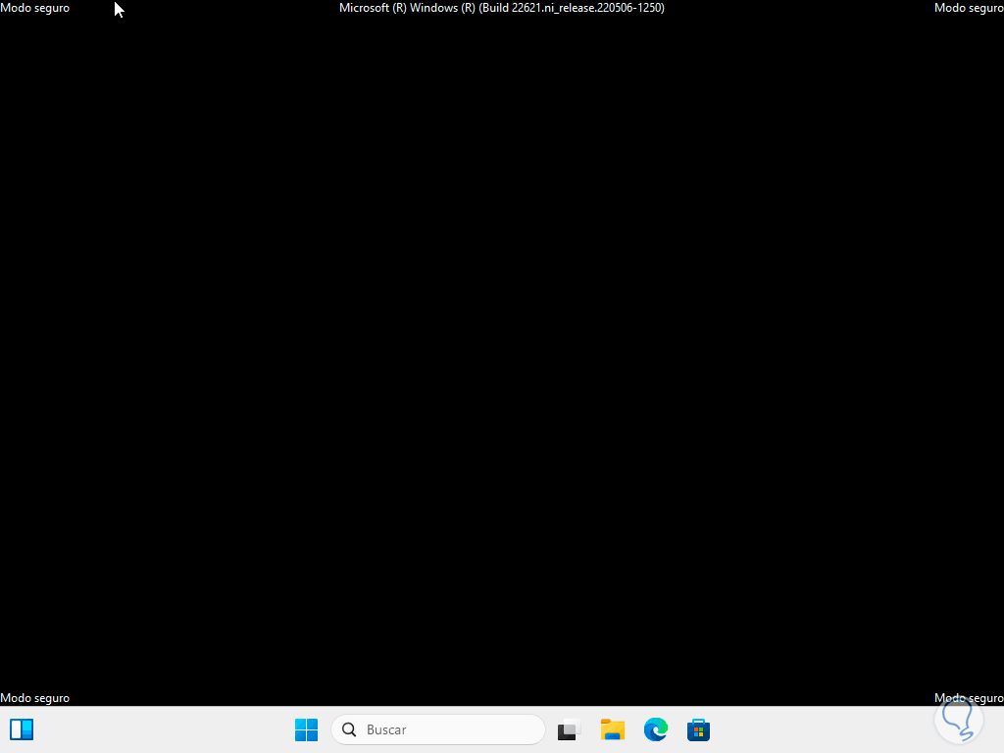Viewport: 1004px width, 753px height.
Task: Open File Explorer from the taskbar
Action: (612, 729)
